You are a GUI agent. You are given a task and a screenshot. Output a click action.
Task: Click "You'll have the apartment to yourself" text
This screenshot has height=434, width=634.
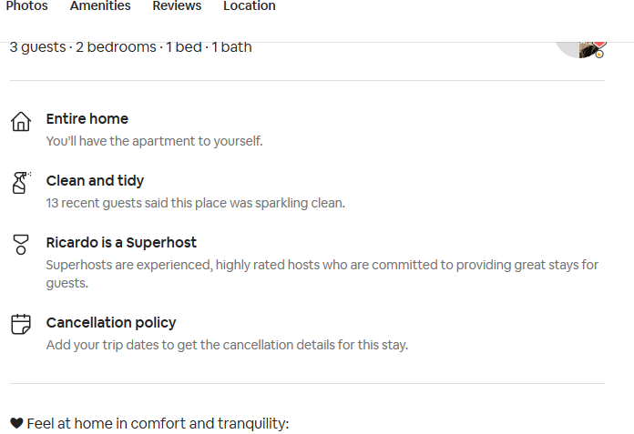point(154,141)
